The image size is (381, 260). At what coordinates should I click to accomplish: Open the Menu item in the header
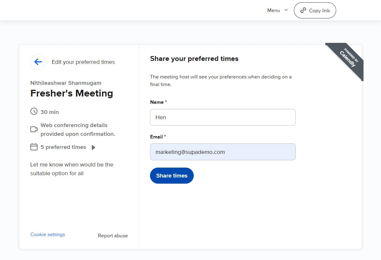pos(274,10)
